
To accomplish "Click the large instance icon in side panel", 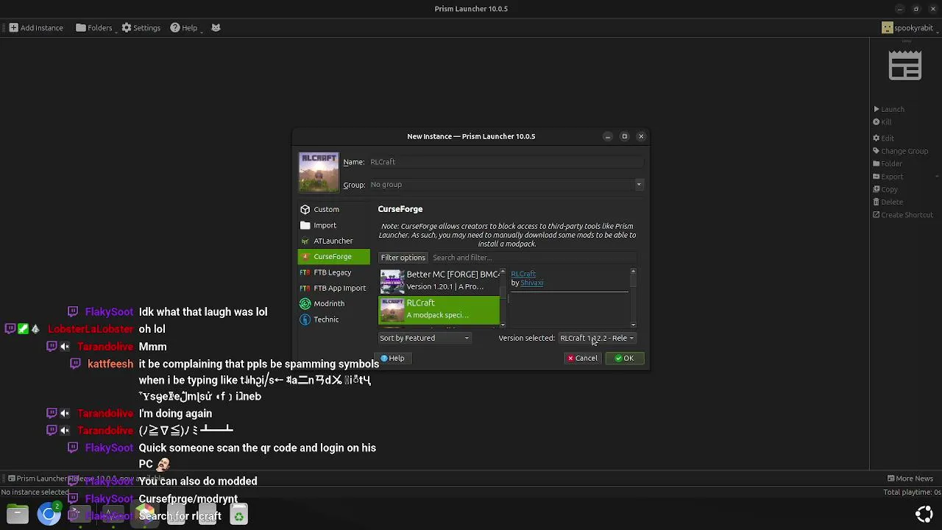I will tap(904, 66).
